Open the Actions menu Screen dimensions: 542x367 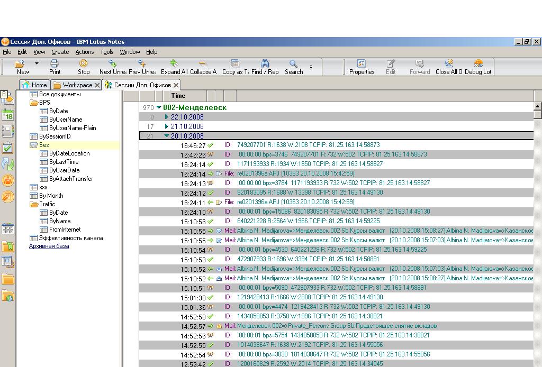click(84, 52)
